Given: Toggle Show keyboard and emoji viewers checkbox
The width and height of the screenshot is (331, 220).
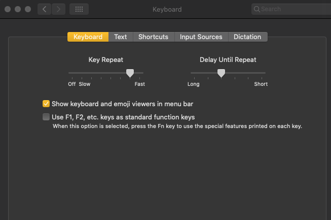Looking at the screenshot, I should (x=46, y=104).
